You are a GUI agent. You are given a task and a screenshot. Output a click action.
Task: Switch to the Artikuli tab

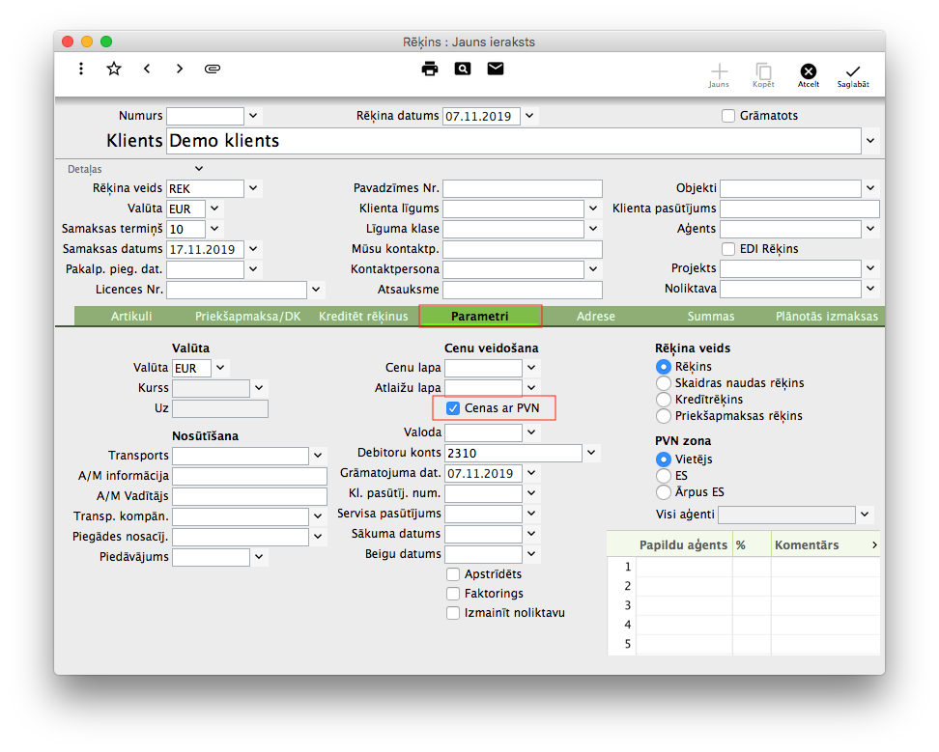coord(131,316)
